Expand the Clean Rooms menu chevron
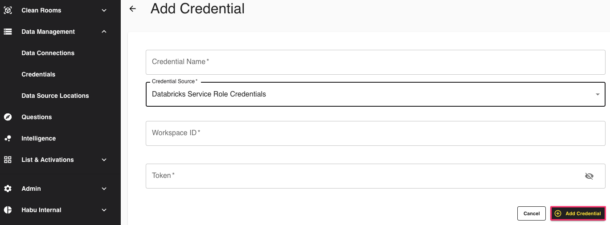The width and height of the screenshot is (610, 225). (x=104, y=10)
